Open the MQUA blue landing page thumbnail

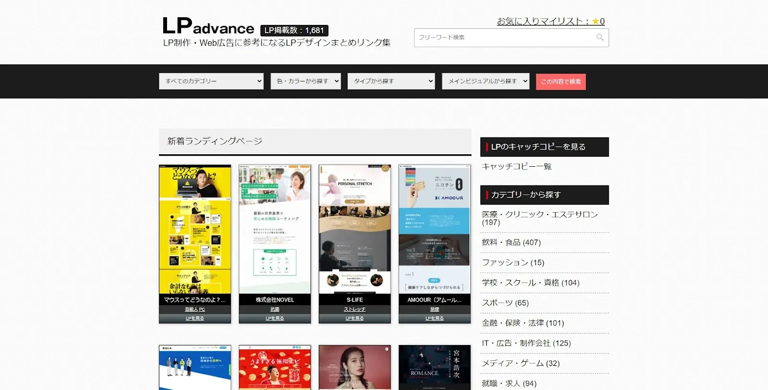tap(195, 367)
